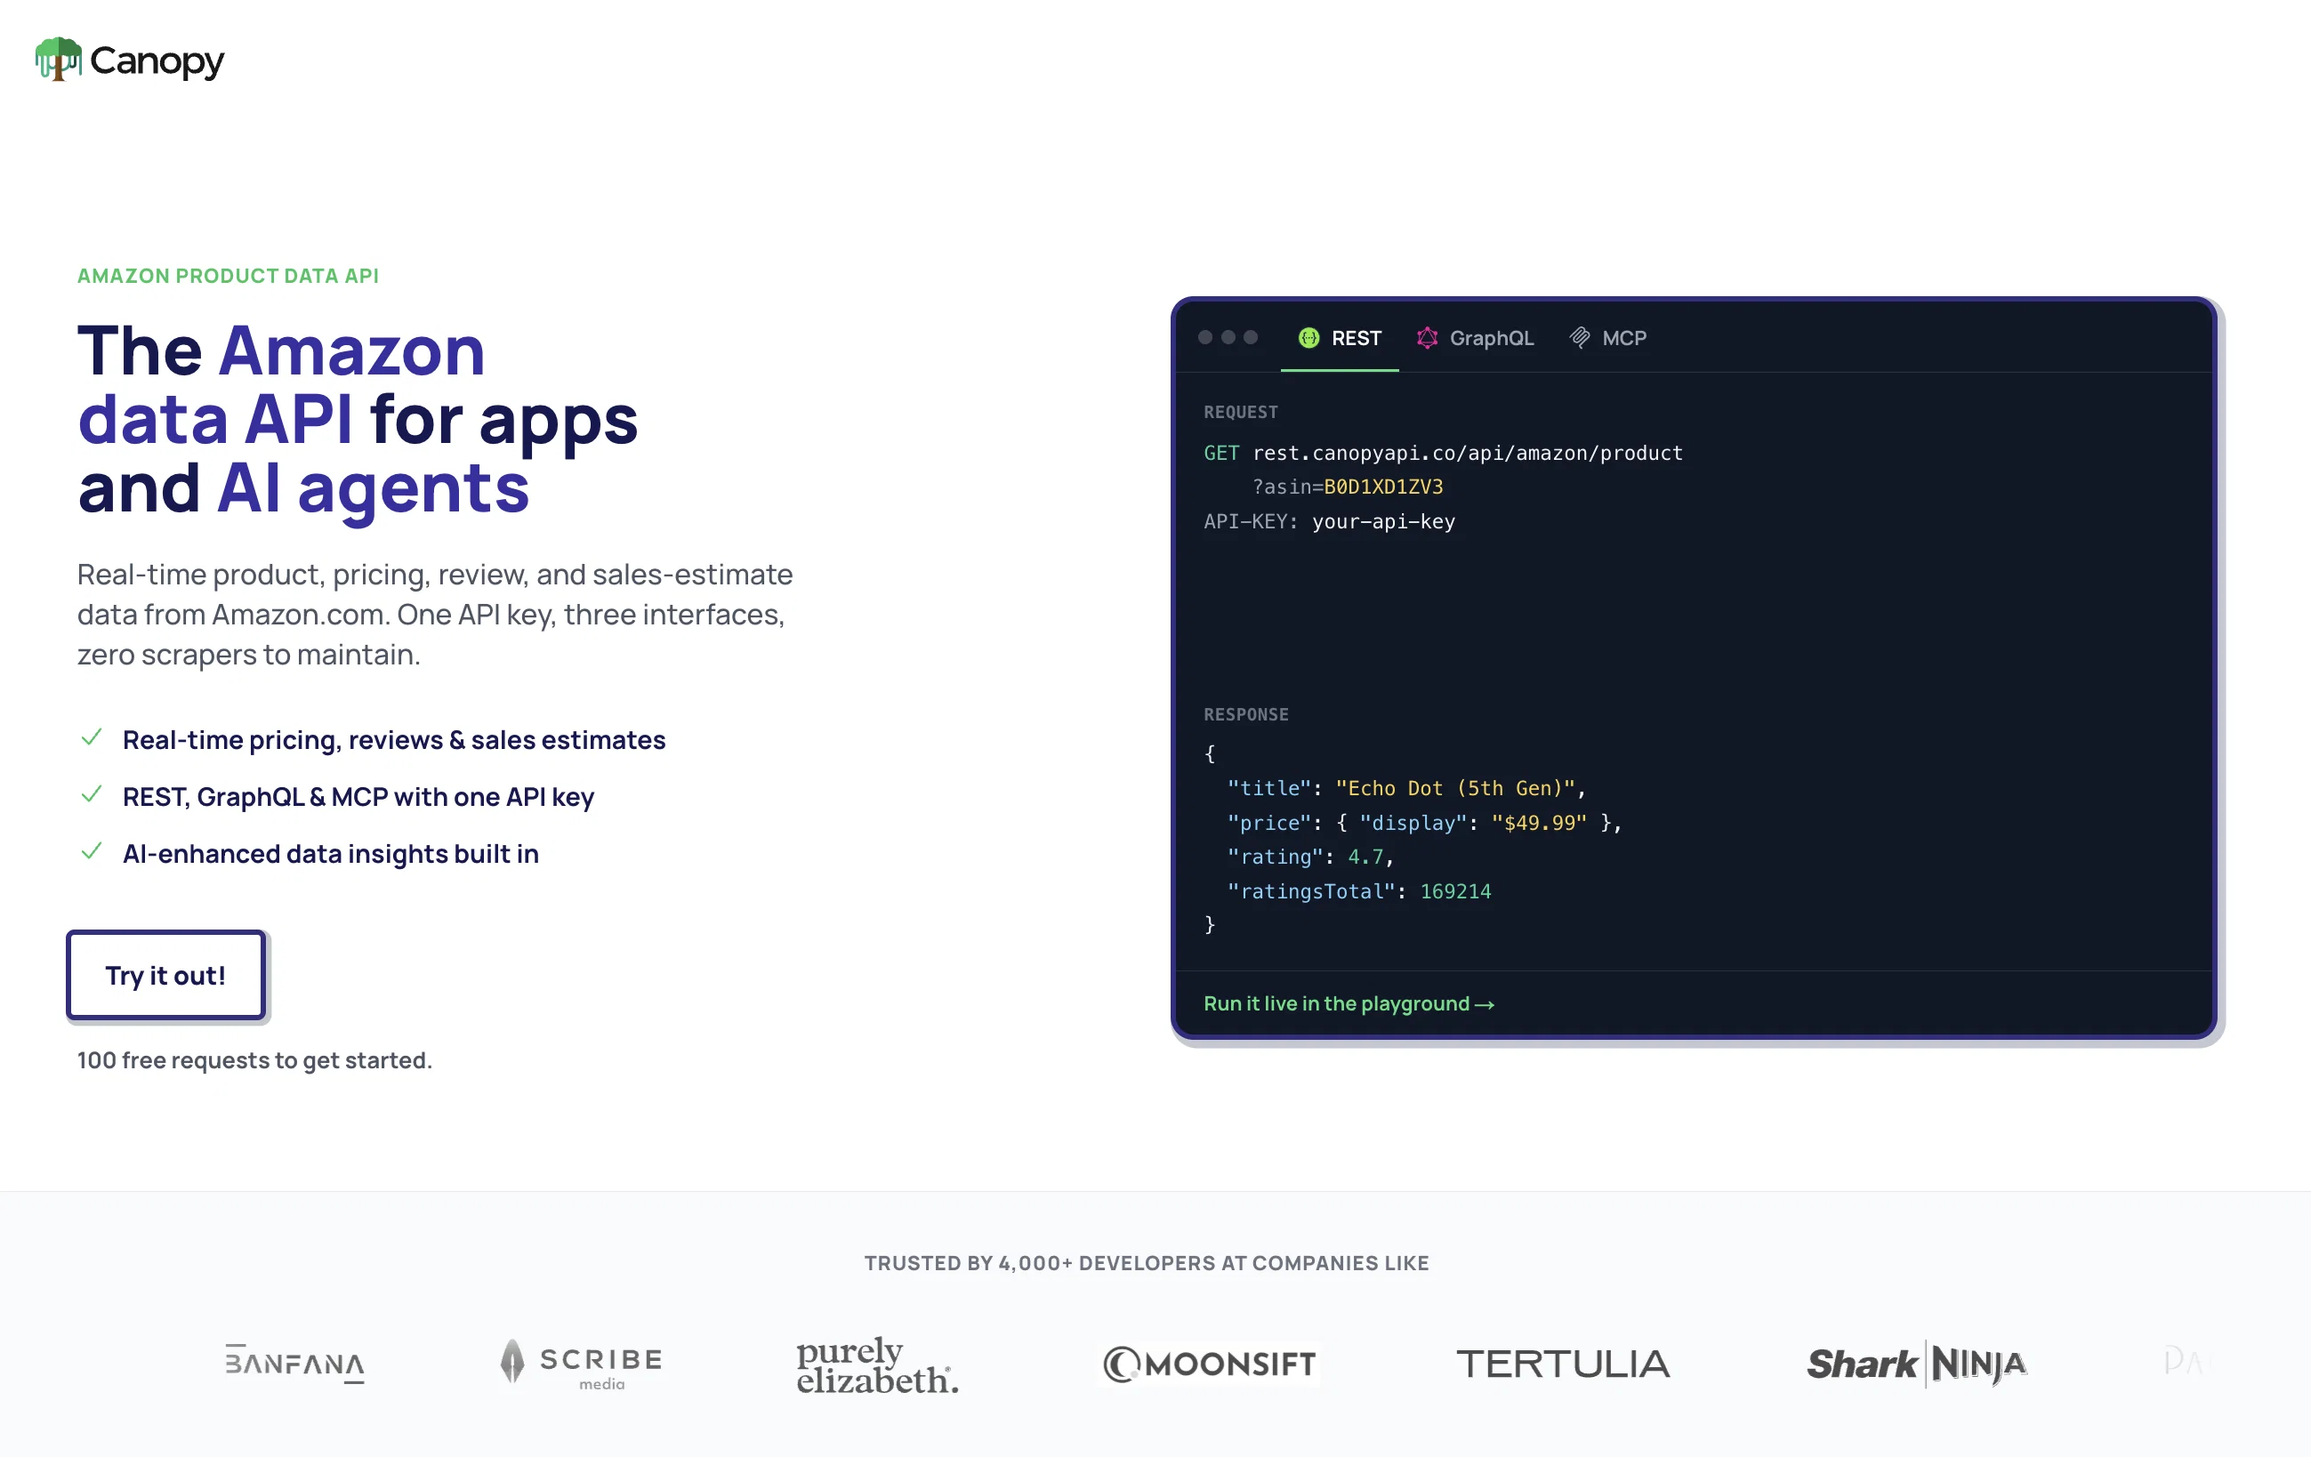Screen dimensions: 2311x1457
Task: Click the Canopy tree logo icon
Action: click(x=59, y=60)
